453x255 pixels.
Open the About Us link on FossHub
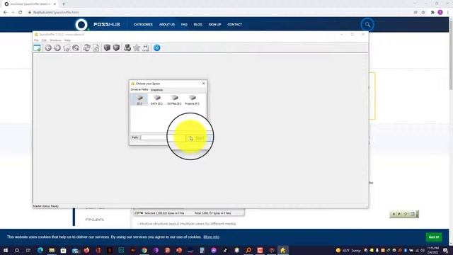coord(167,25)
